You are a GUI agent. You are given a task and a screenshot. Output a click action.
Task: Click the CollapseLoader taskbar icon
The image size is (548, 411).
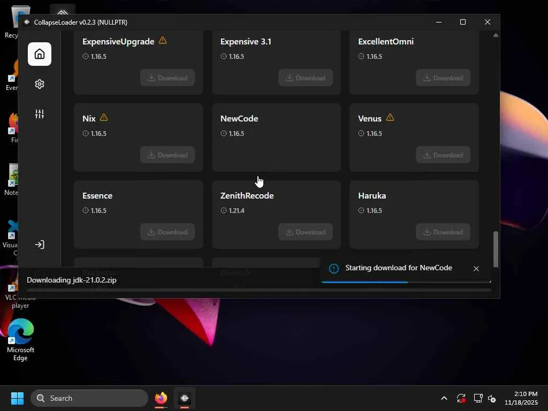coord(185,398)
